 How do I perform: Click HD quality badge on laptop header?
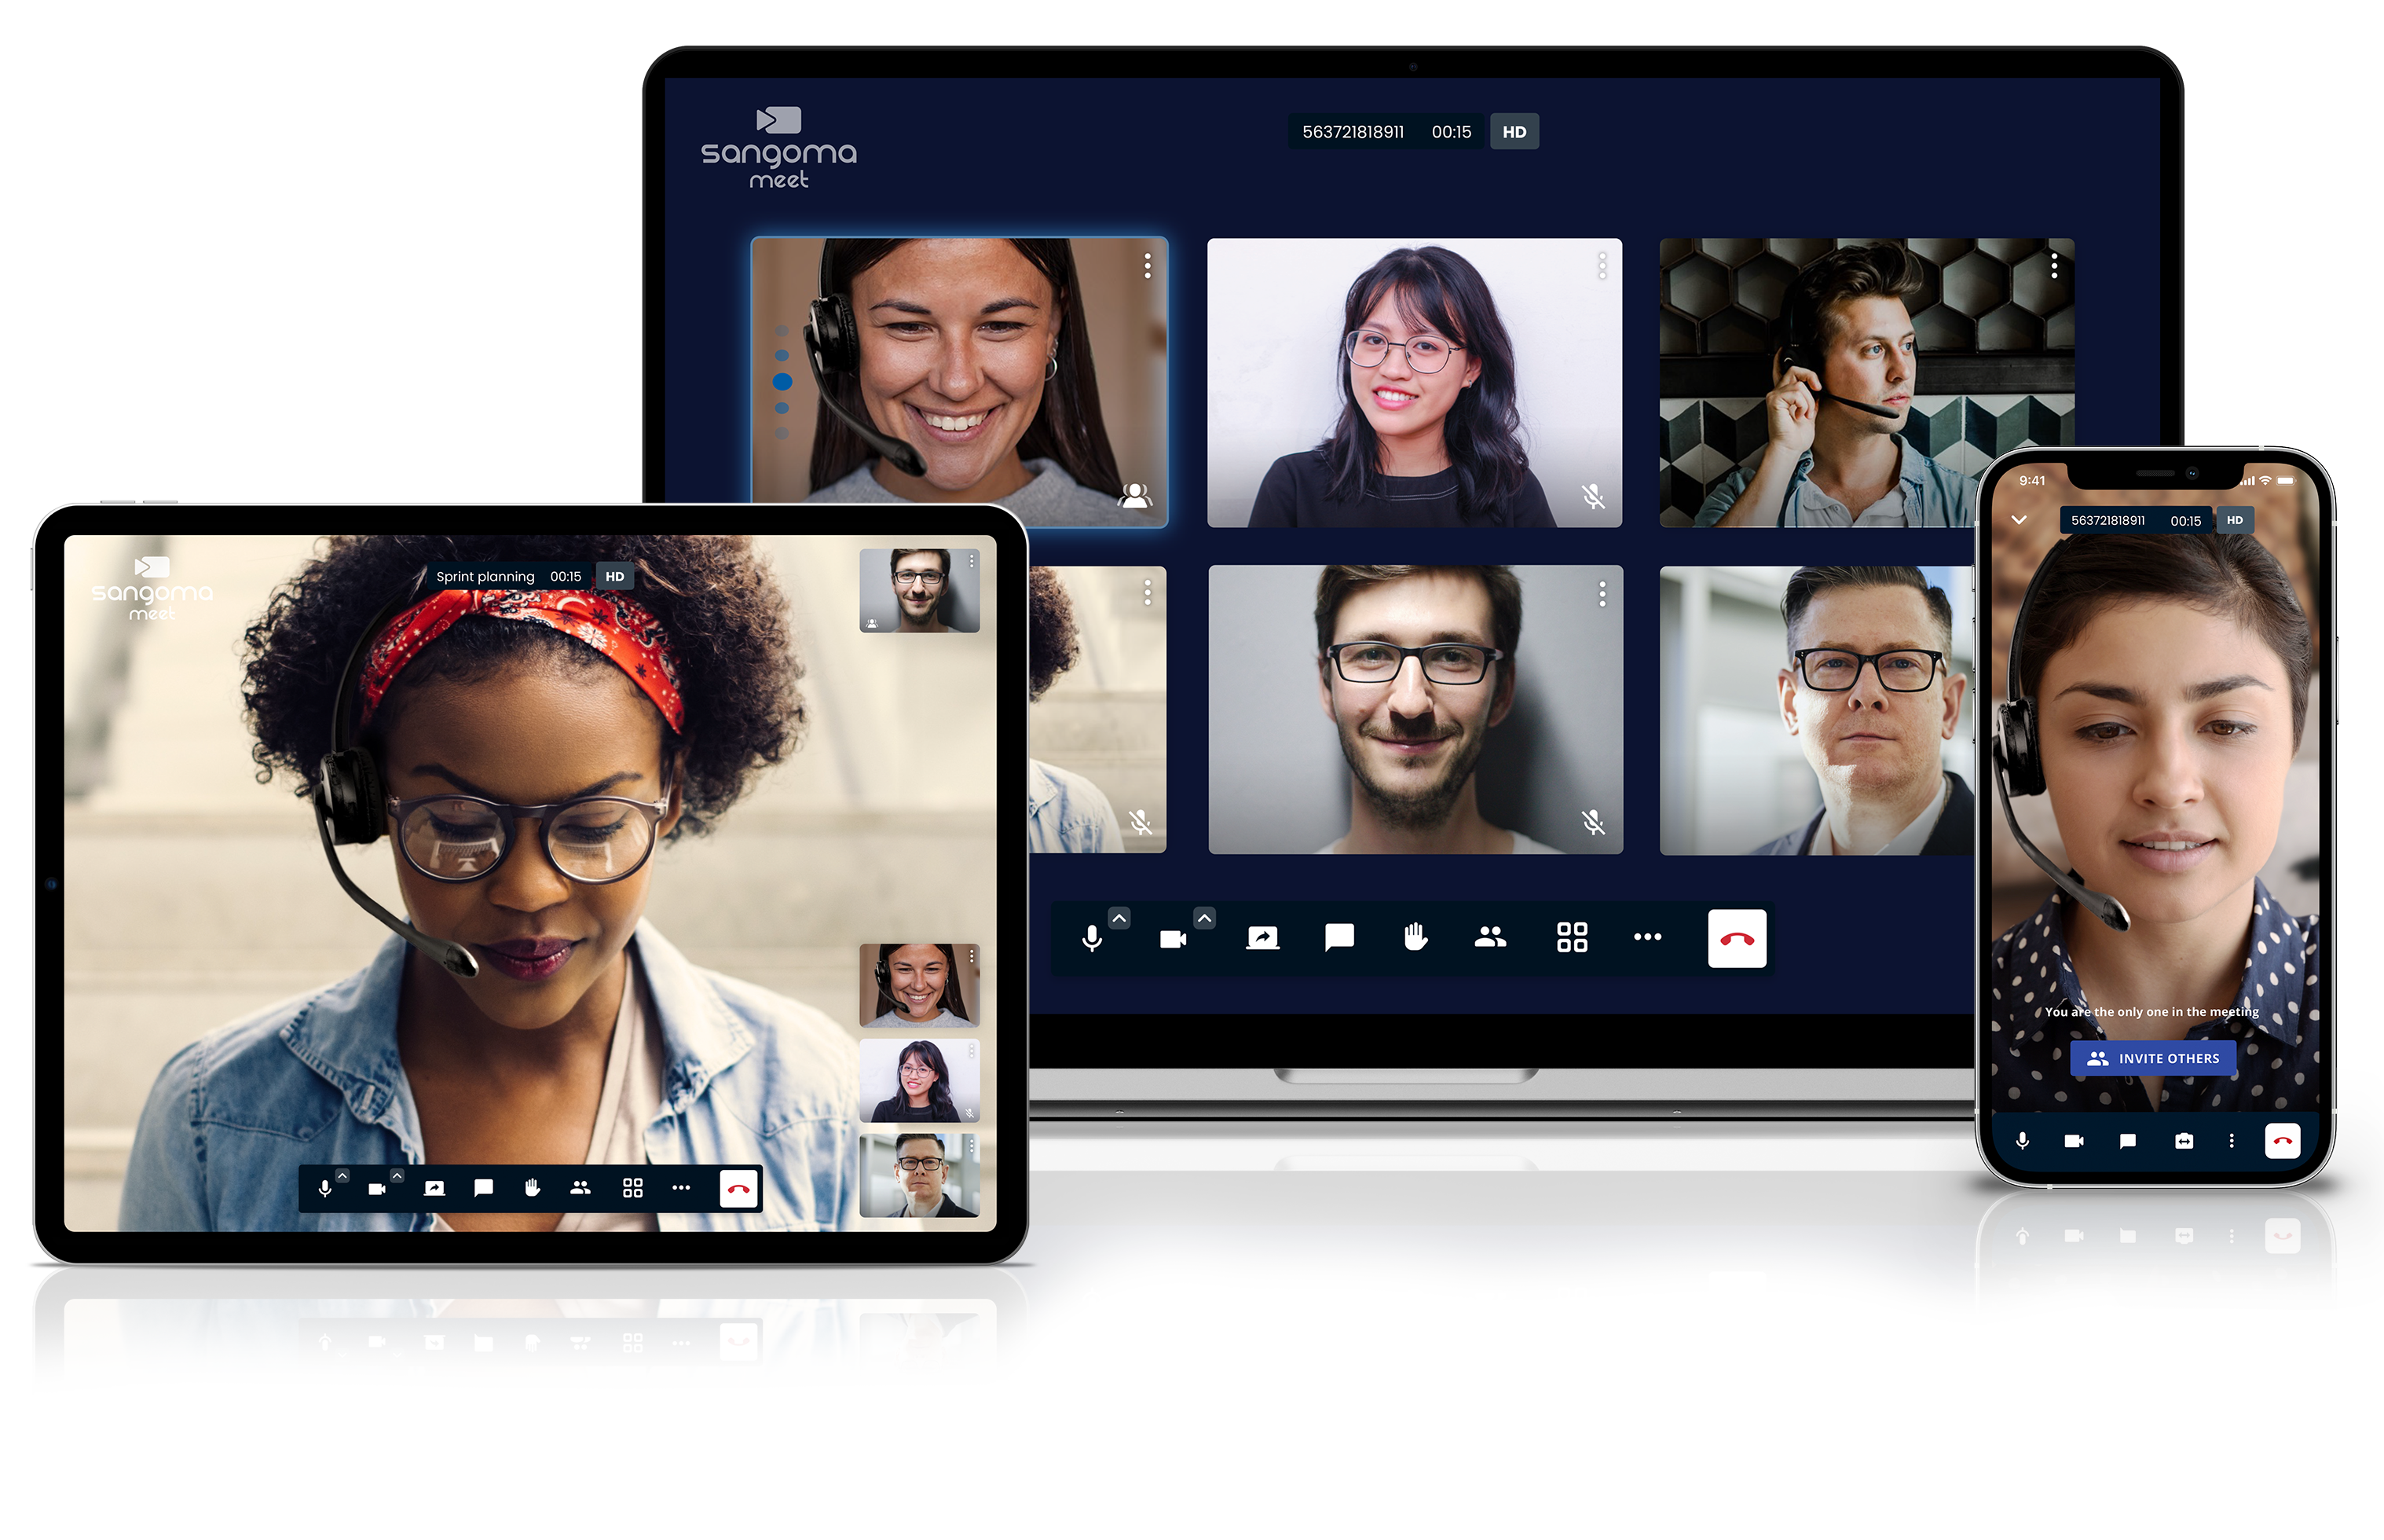[x=1514, y=132]
